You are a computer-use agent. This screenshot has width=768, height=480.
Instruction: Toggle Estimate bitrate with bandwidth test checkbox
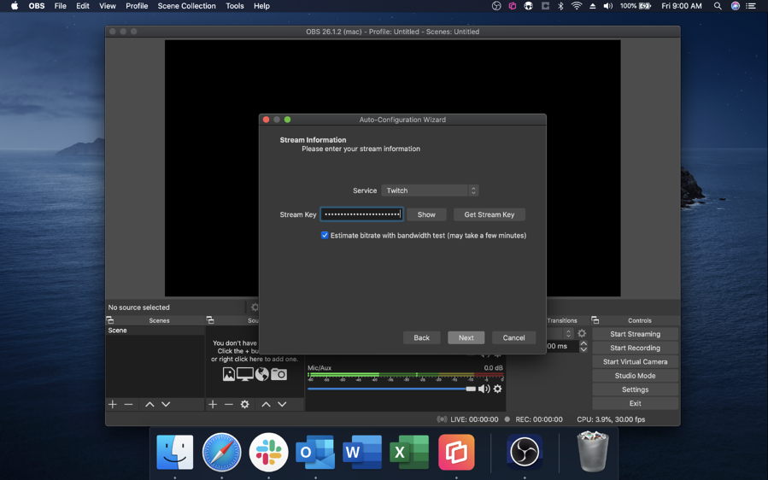(x=325, y=235)
